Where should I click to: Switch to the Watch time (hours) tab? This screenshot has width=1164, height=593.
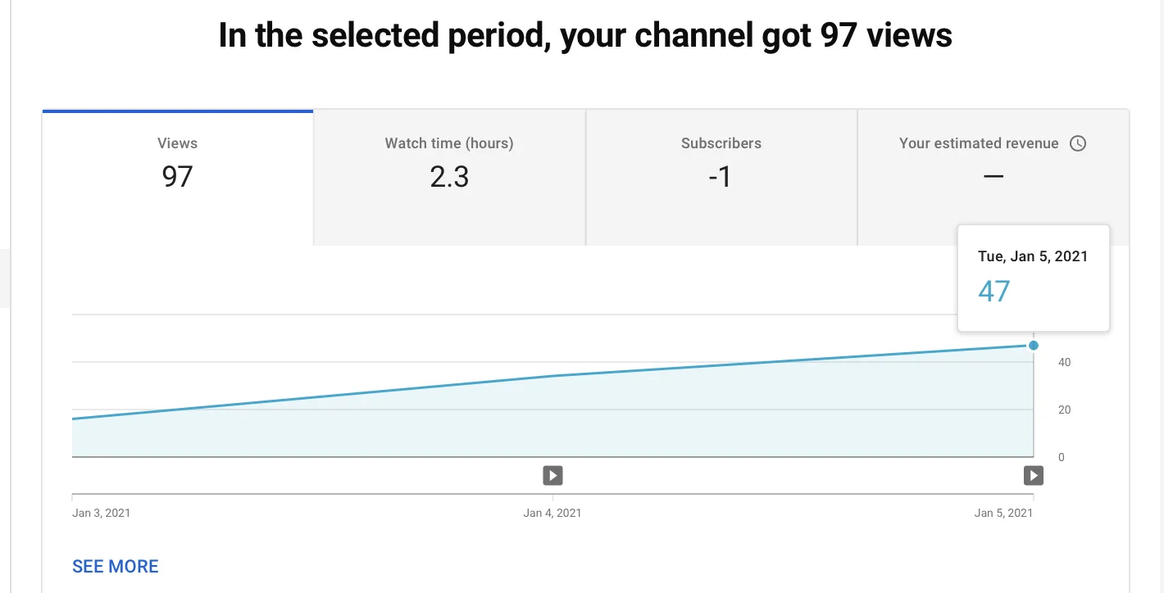449,178
